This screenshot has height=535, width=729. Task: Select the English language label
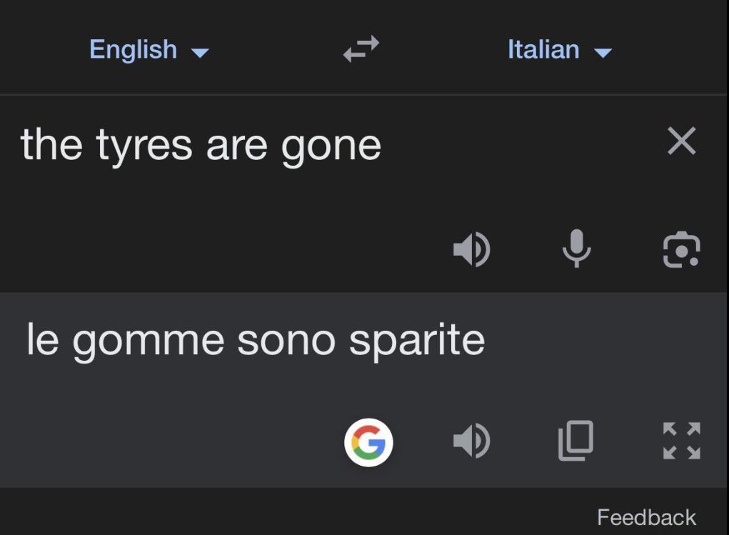click(134, 49)
